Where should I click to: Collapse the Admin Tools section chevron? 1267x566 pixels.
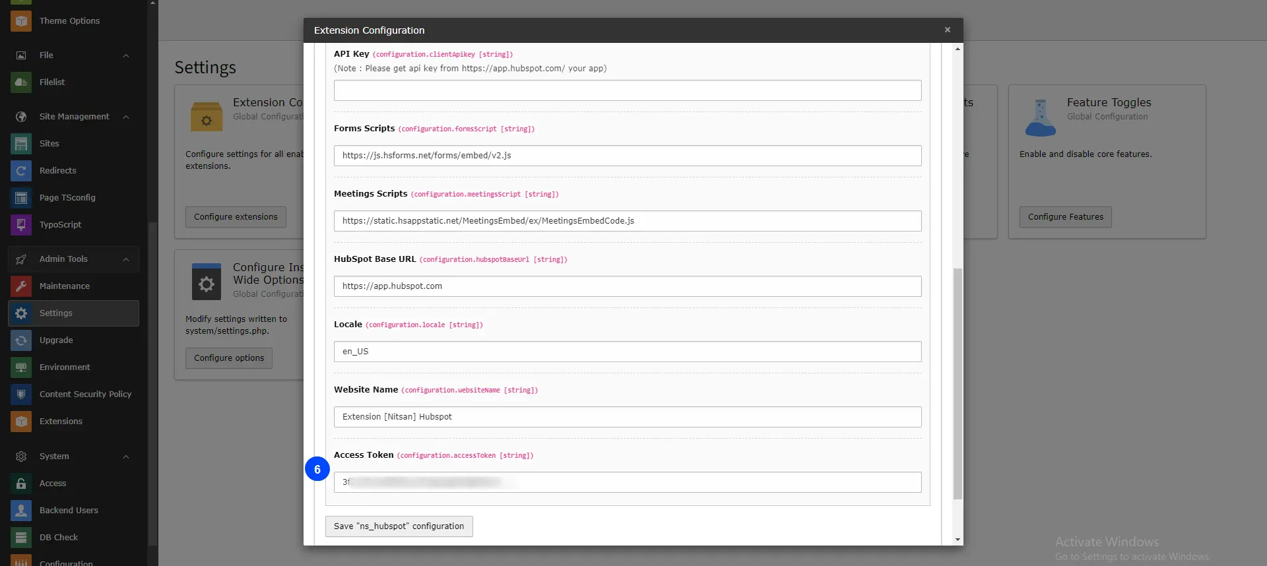click(126, 259)
